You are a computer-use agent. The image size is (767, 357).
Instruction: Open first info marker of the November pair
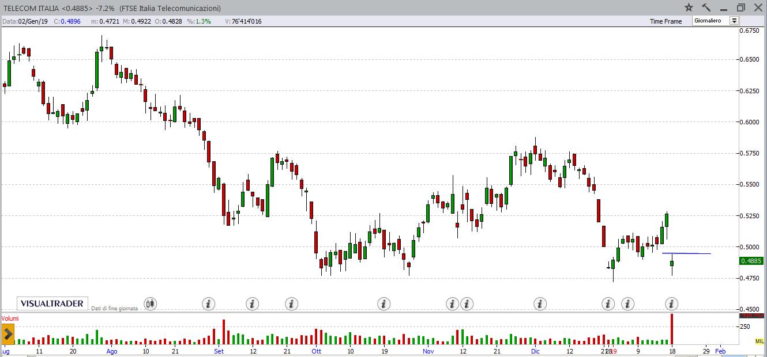(x=453, y=303)
